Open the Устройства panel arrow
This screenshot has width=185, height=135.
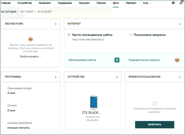(x=117, y=77)
